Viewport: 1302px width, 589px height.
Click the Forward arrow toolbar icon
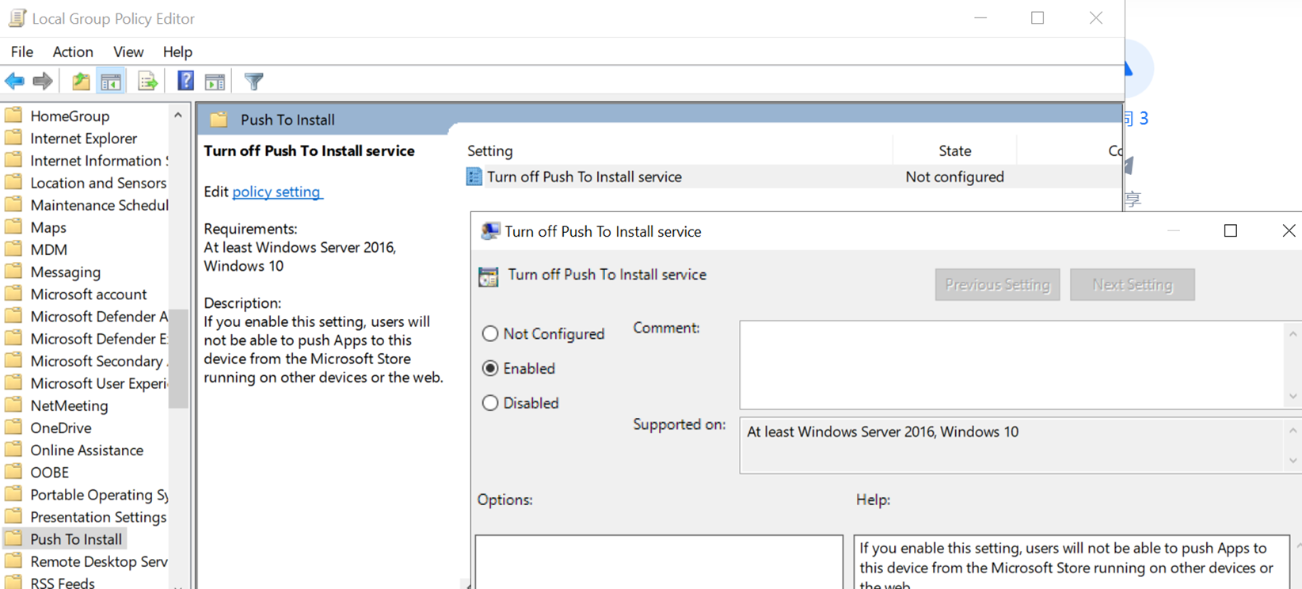[43, 81]
